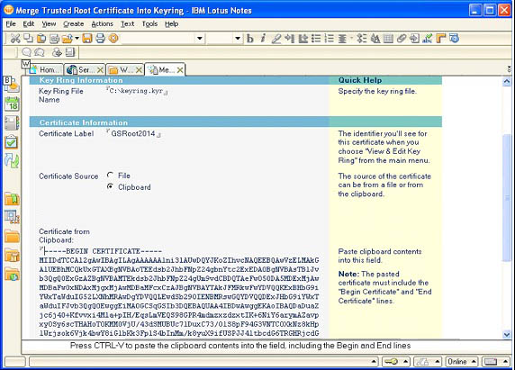Open the Actions menu

pyautogui.click(x=102, y=24)
